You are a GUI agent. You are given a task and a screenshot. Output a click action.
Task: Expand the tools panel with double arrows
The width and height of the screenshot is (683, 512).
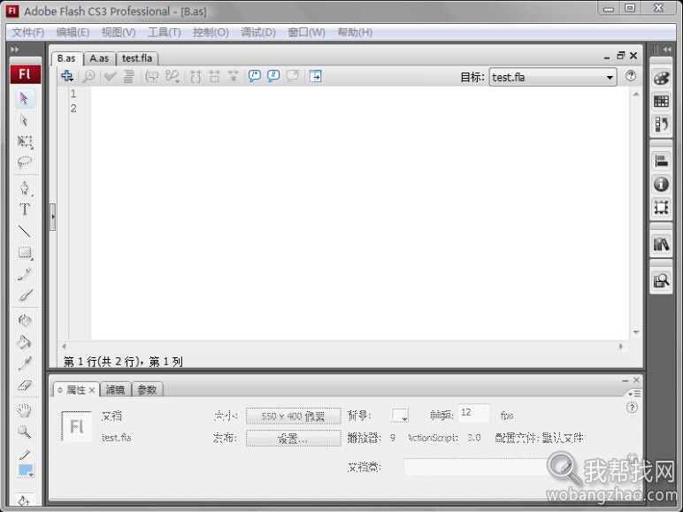tap(15, 50)
